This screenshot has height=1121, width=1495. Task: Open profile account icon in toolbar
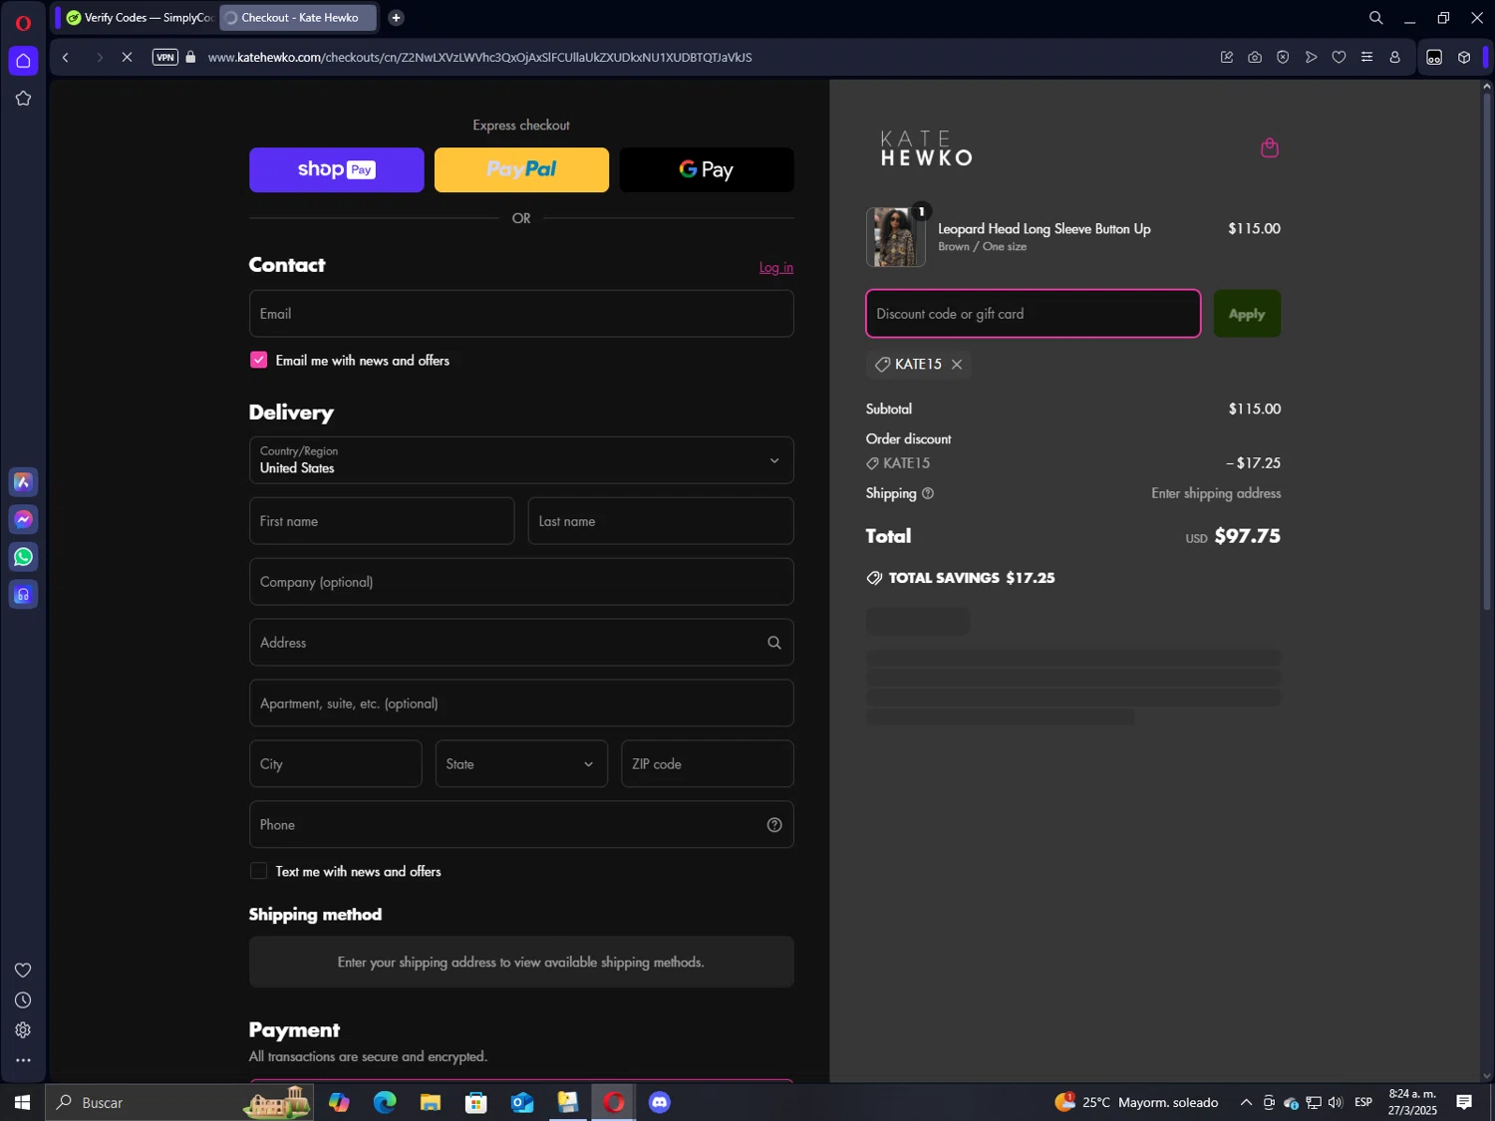tap(1395, 58)
